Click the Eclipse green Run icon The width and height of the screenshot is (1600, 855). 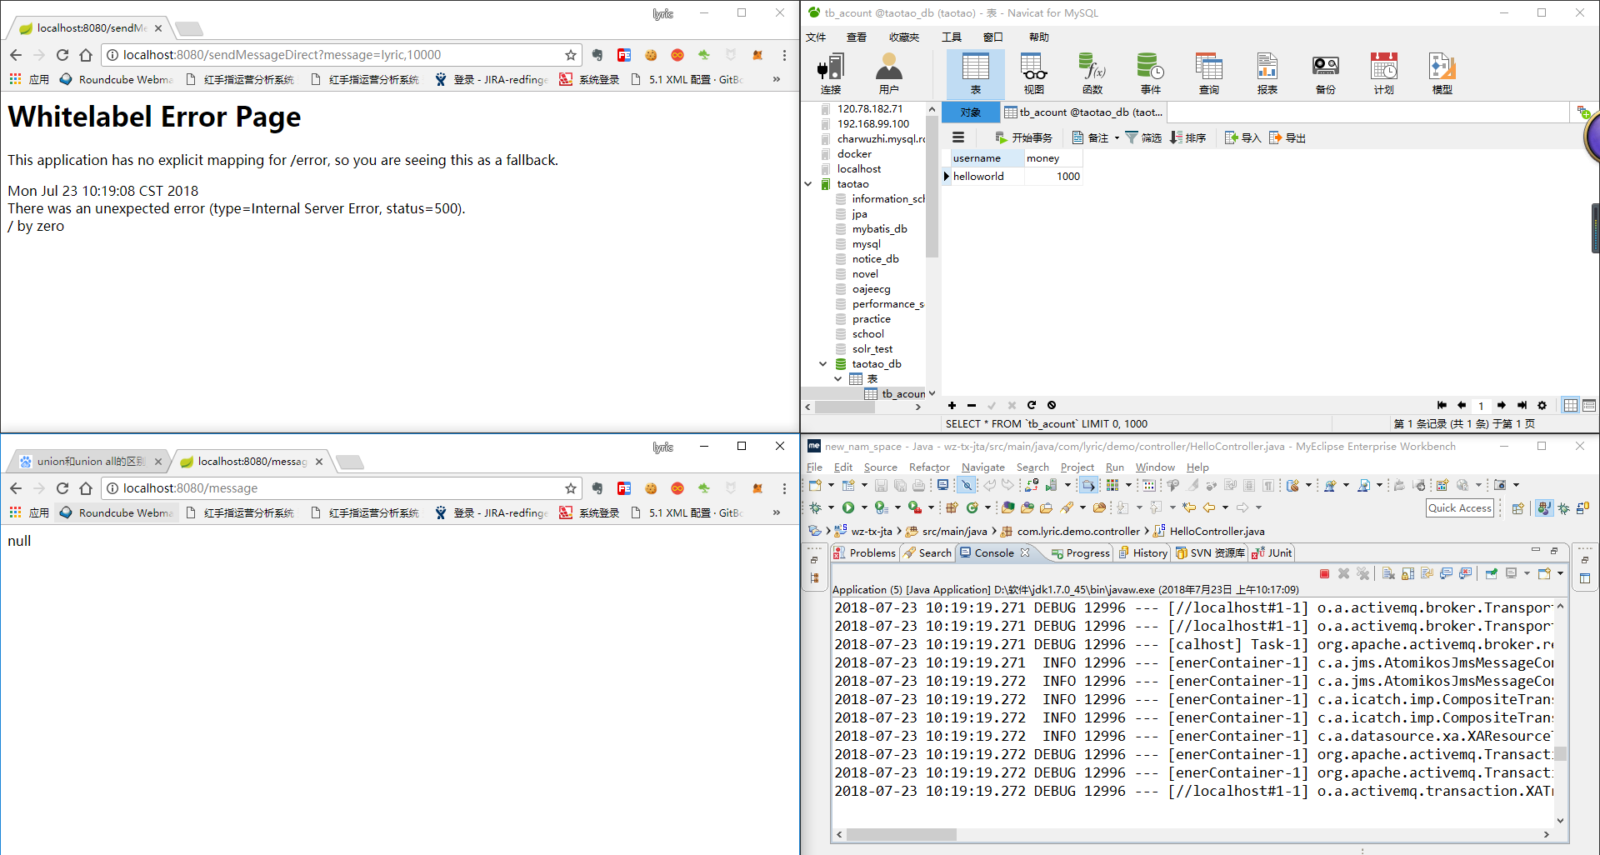pos(848,507)
